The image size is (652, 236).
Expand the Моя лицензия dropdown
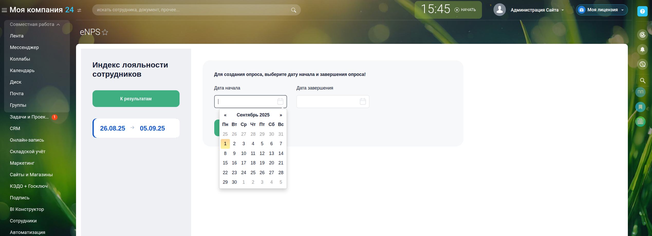[602, 10]
